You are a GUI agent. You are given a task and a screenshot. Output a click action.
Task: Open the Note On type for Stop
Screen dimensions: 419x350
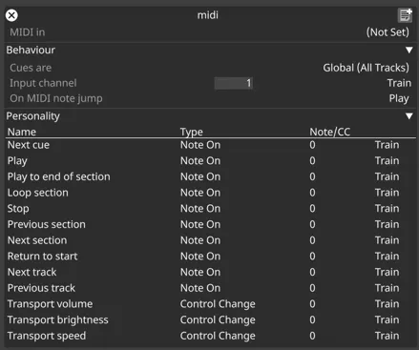coord(200,209)
